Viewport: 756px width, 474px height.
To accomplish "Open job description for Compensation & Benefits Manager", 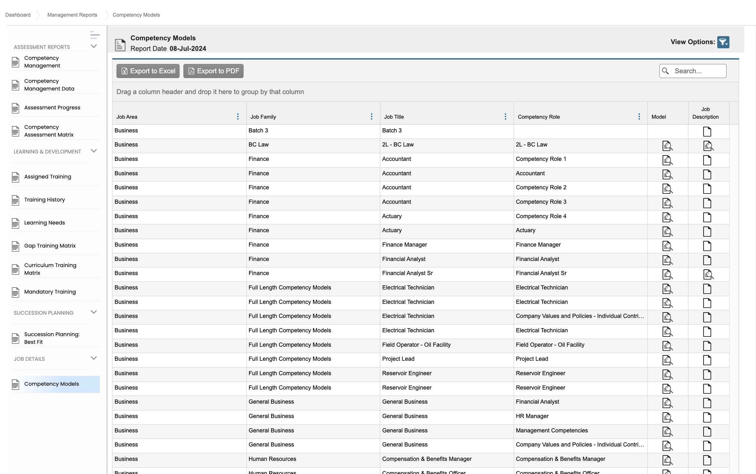I will (707, 460).
